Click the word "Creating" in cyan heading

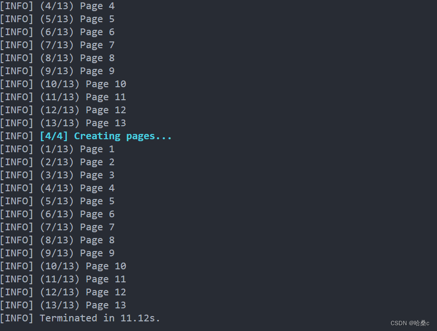pos(97,136)
